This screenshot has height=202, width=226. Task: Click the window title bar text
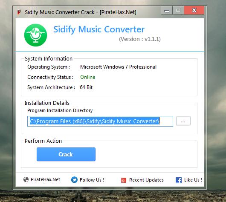click(81, 12)
